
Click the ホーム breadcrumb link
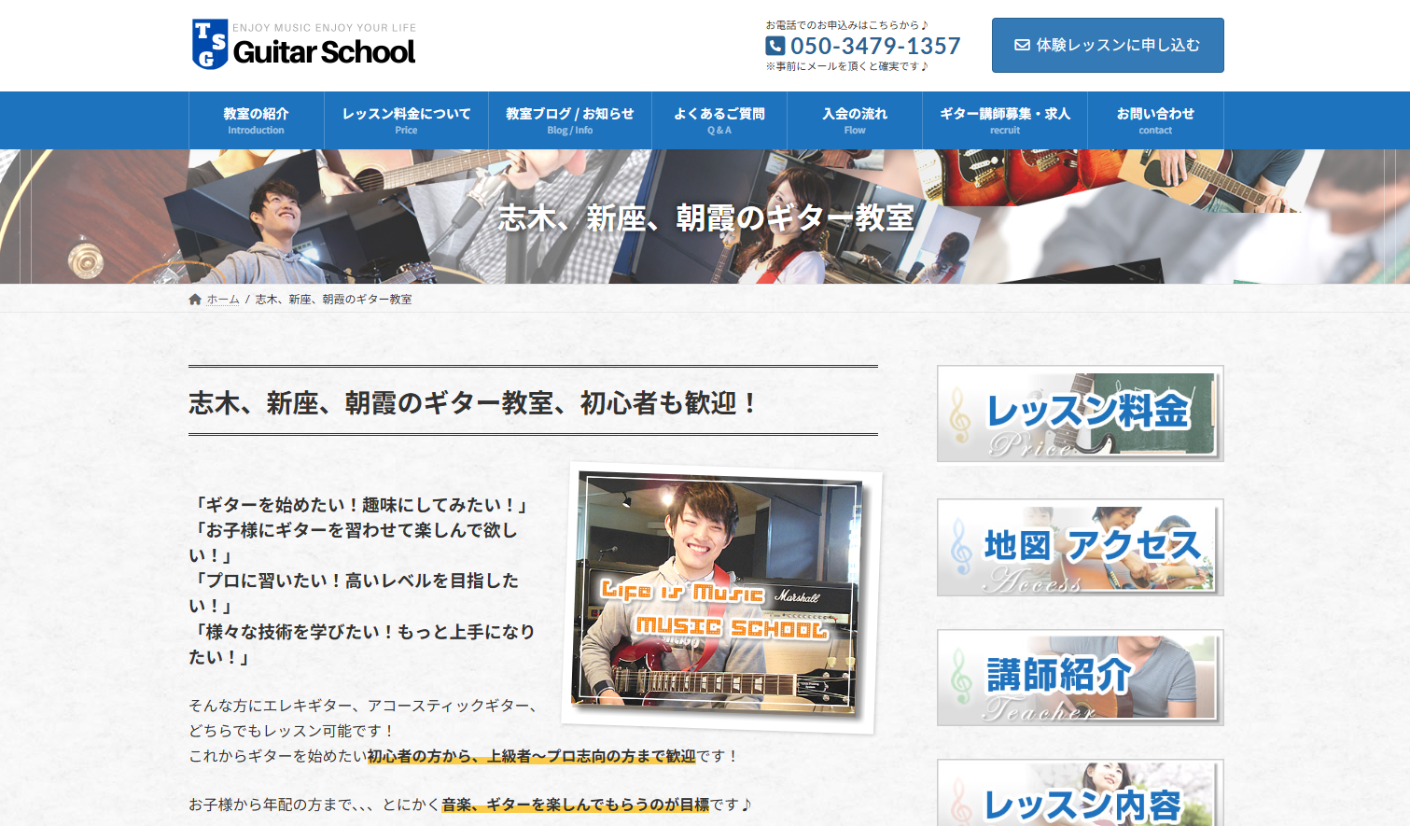[x=223, y=300]
